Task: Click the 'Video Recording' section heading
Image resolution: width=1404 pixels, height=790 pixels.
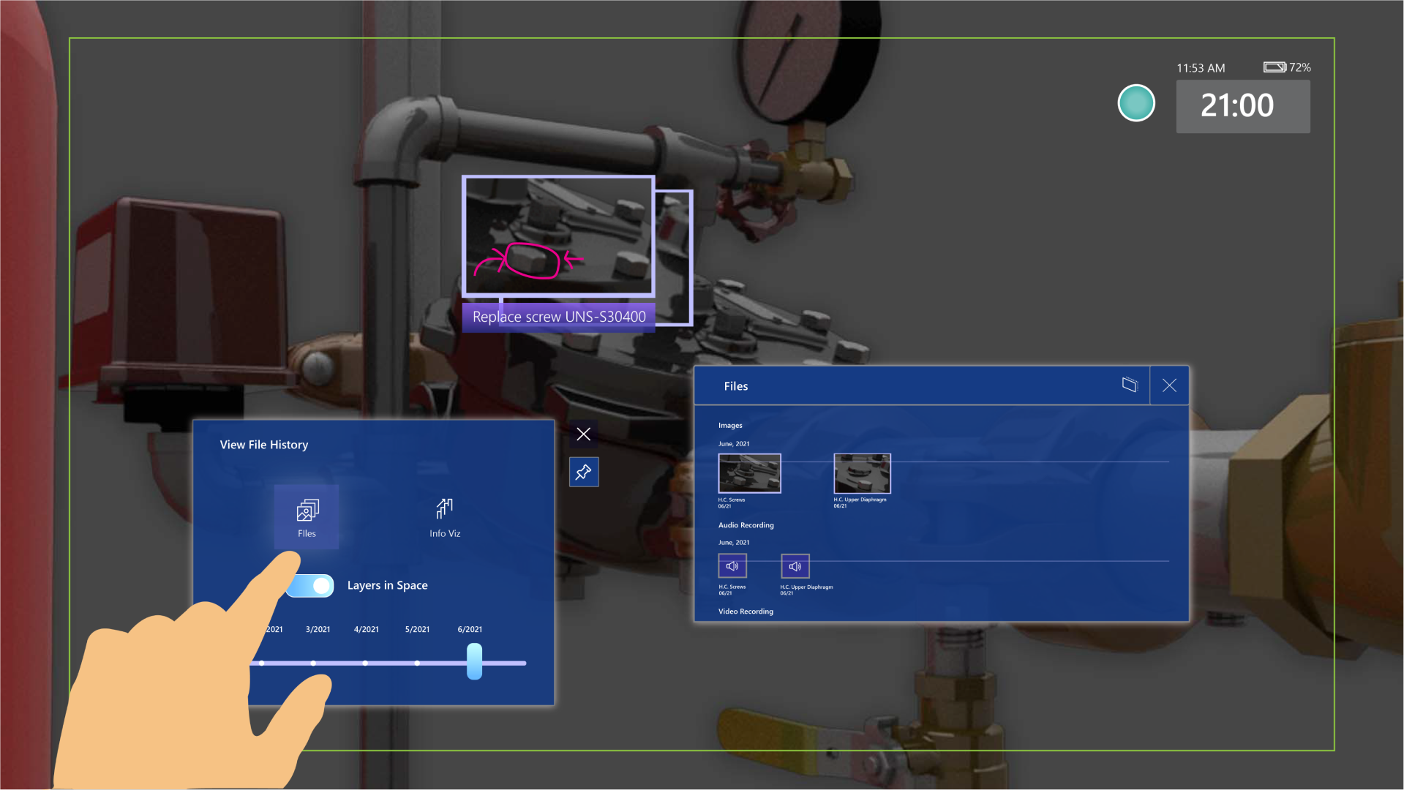Action: pyautogui.click(x=746, y=612)
